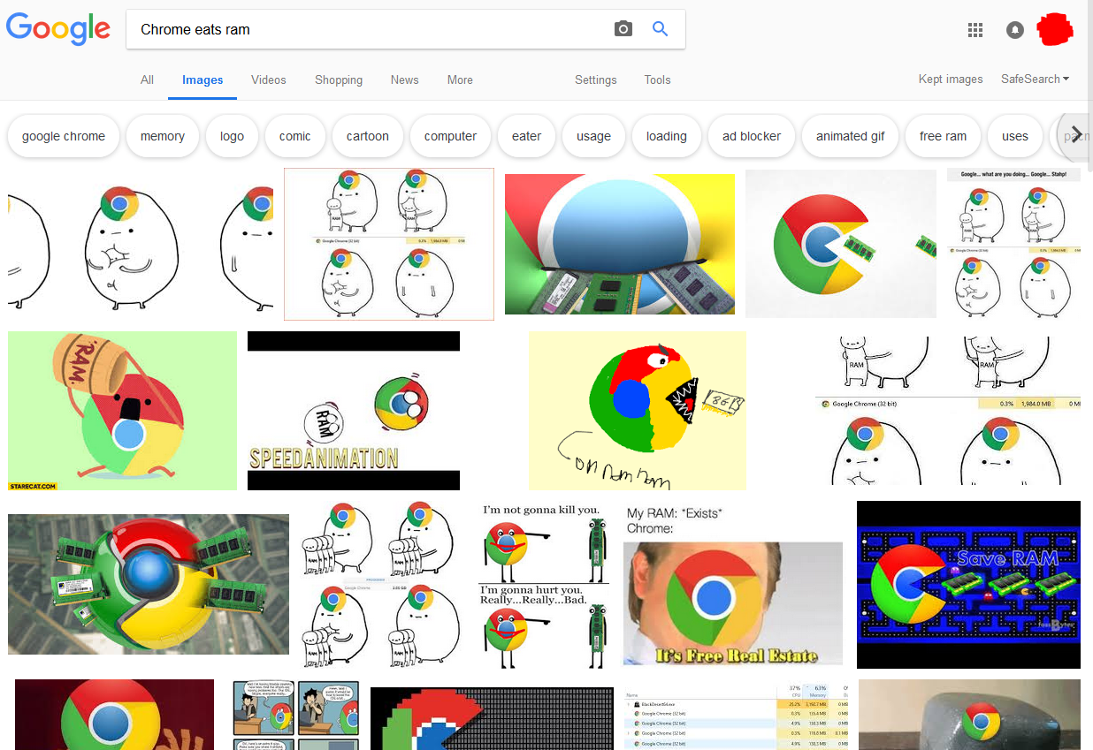Open the 'Save RAM' Pac-Man image
Image resolution: width=1093 pixels, height=750 pixels.
(x=968, y=585)
